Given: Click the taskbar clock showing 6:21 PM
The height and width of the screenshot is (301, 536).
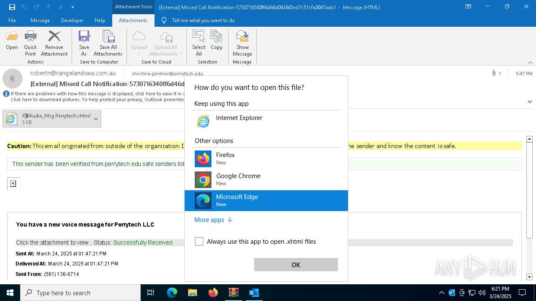Looking at the screenshot, I should pyautogui.click(x=500, y=293).
